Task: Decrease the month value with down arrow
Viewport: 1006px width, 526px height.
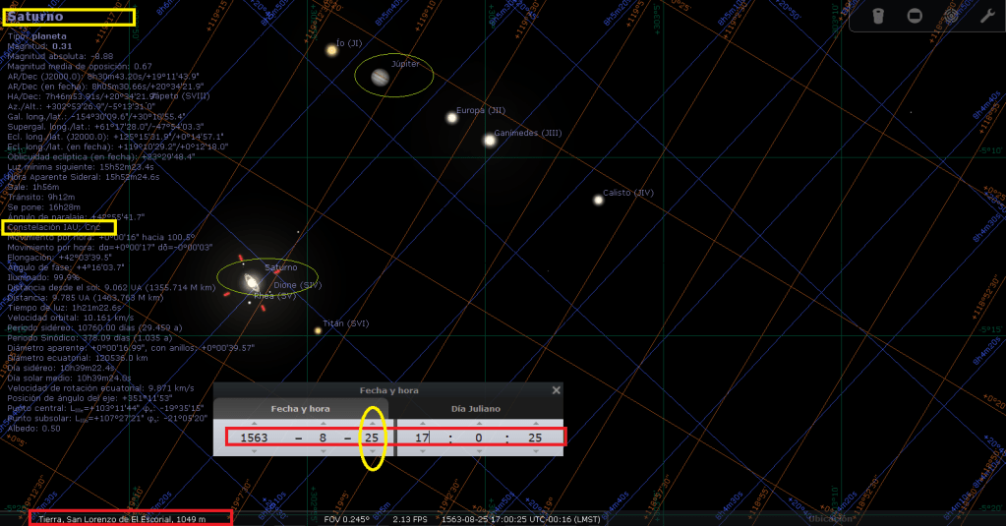Action: tap(323, 451)
